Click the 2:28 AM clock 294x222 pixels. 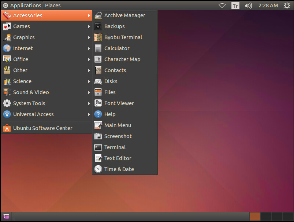(x=268, y=5)
